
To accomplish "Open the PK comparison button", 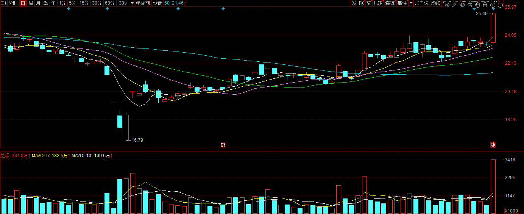I will coord(361,3).
